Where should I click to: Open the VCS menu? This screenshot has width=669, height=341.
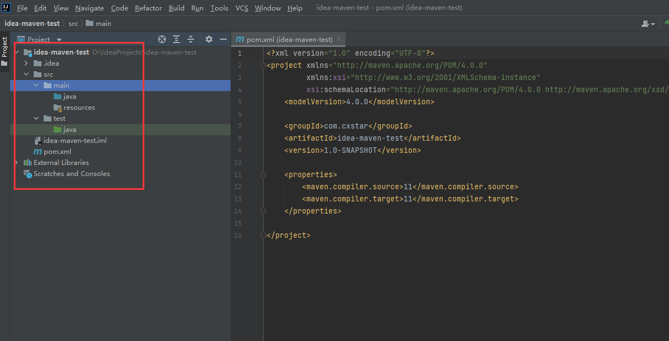pyautogui.click(x=242, y=8)
